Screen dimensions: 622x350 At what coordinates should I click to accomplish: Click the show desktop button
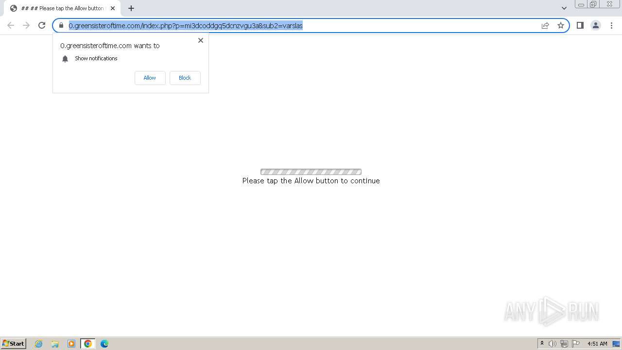pos(617,344)
